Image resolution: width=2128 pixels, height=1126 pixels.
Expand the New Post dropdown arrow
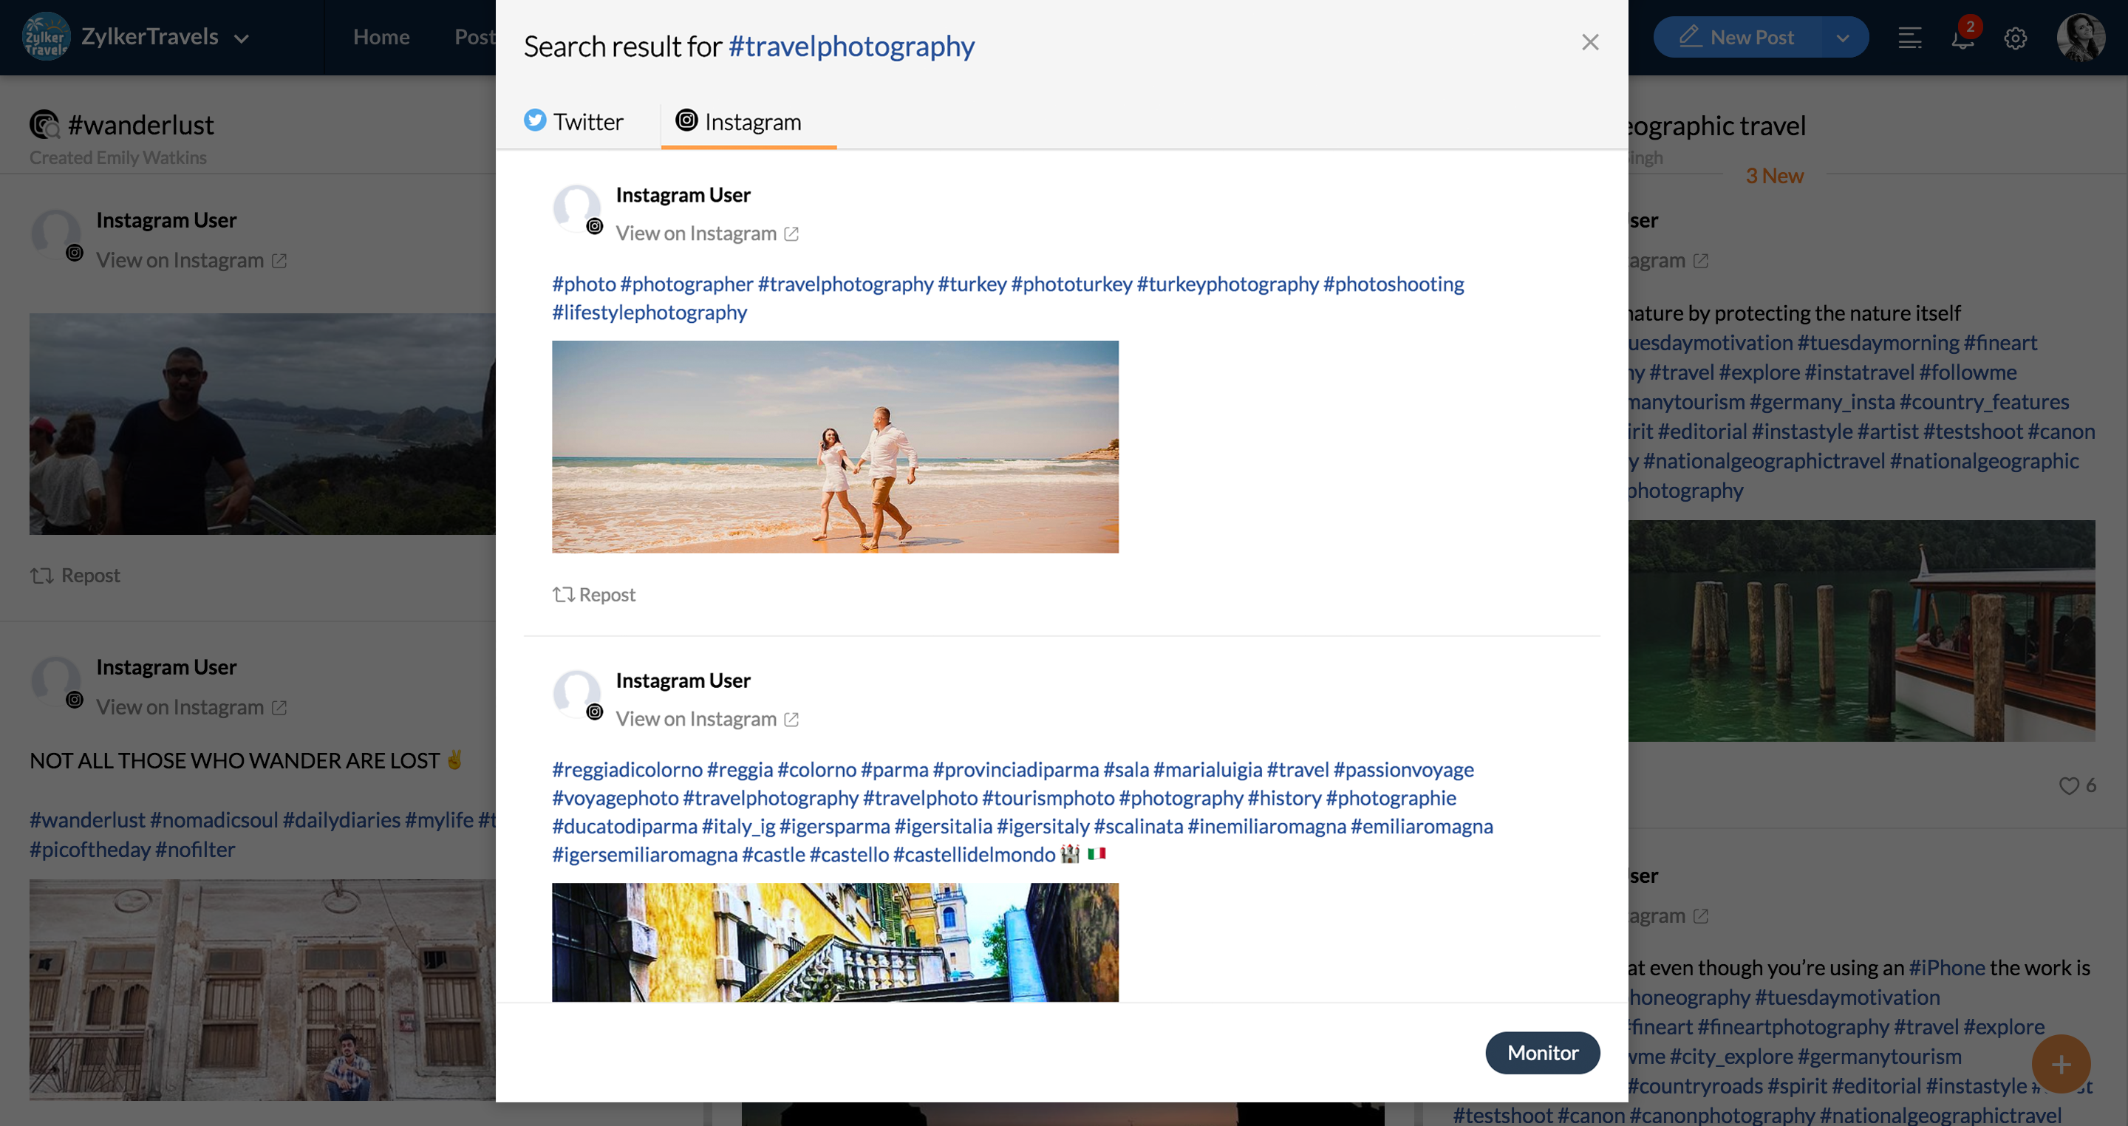coord(1842,38)
